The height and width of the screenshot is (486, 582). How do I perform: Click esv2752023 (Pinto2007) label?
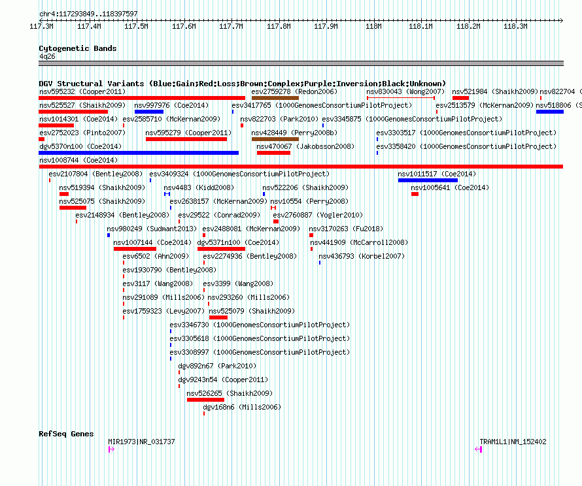pos(82,133)
